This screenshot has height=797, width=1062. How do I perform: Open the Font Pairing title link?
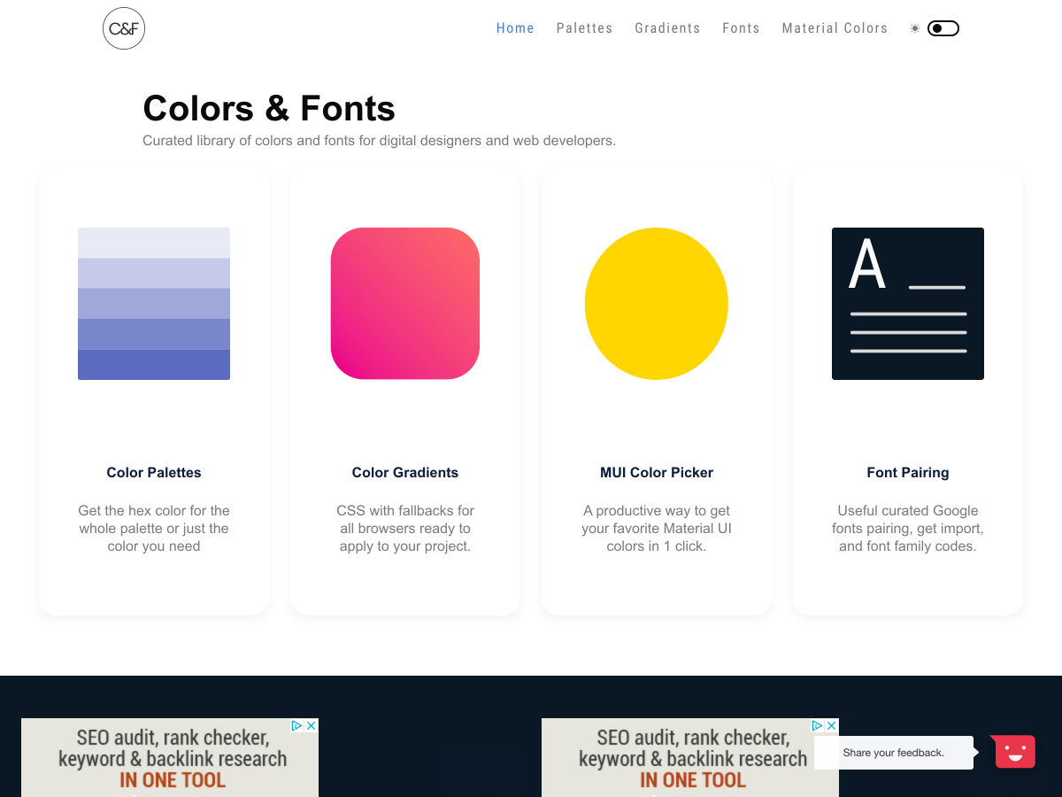pyautogui.click(x=908, y=473)
